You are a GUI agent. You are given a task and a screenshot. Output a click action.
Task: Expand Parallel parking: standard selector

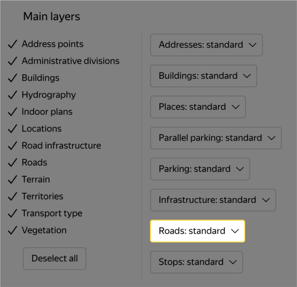(216, 138)
